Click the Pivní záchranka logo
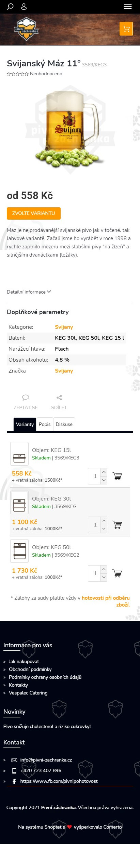The height and width of the screenshot is (844, 140). 27,29
